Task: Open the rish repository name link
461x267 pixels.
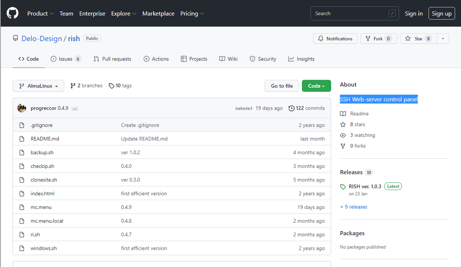Action: [x=74, y=38]
